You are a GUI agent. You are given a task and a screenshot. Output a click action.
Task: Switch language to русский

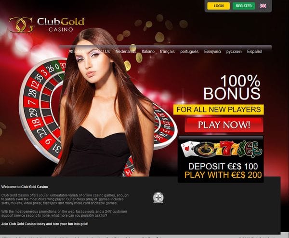coord(234,51)
